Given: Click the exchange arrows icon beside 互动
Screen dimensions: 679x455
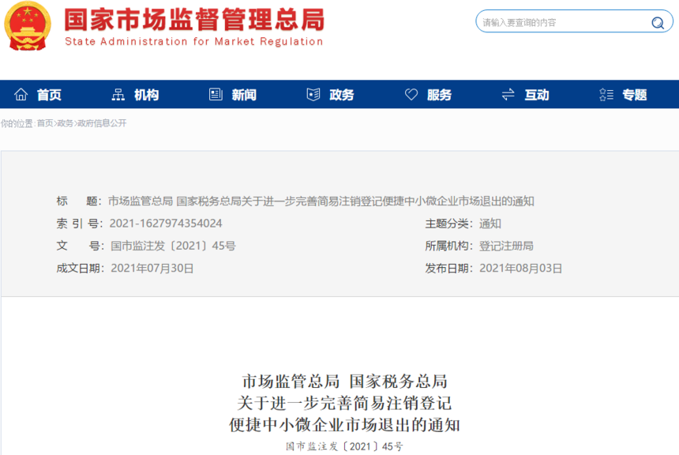Looking at the screenshot, I should pos(508,94).
